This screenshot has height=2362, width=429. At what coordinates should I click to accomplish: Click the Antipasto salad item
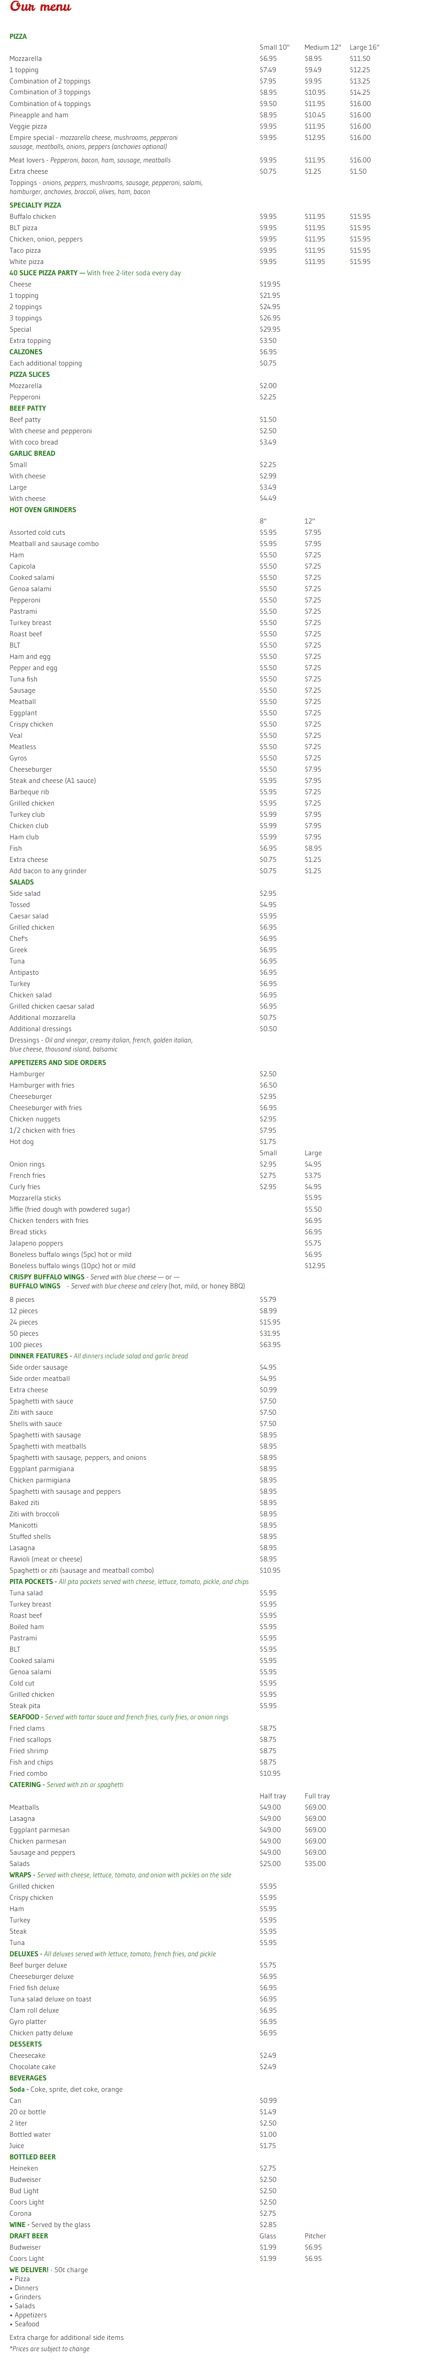25,973
